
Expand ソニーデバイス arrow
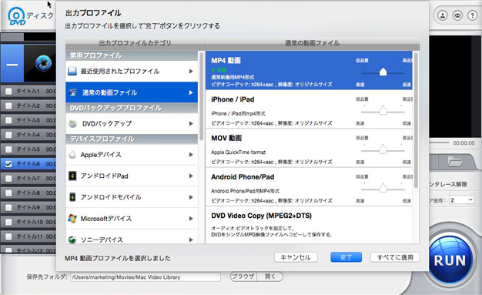click(191, 240)
